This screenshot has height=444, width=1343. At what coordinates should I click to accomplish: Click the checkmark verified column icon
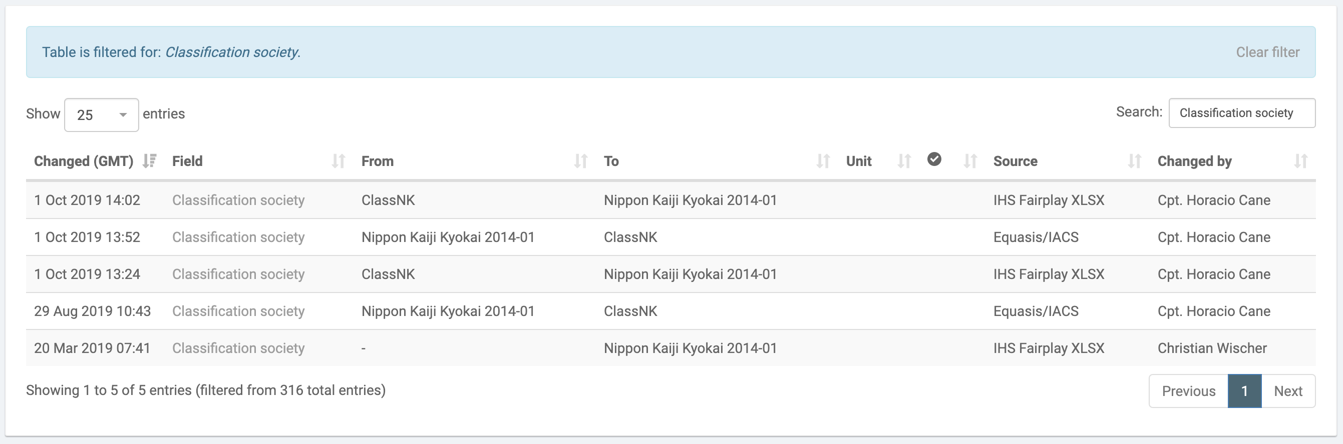pos(934,159)
